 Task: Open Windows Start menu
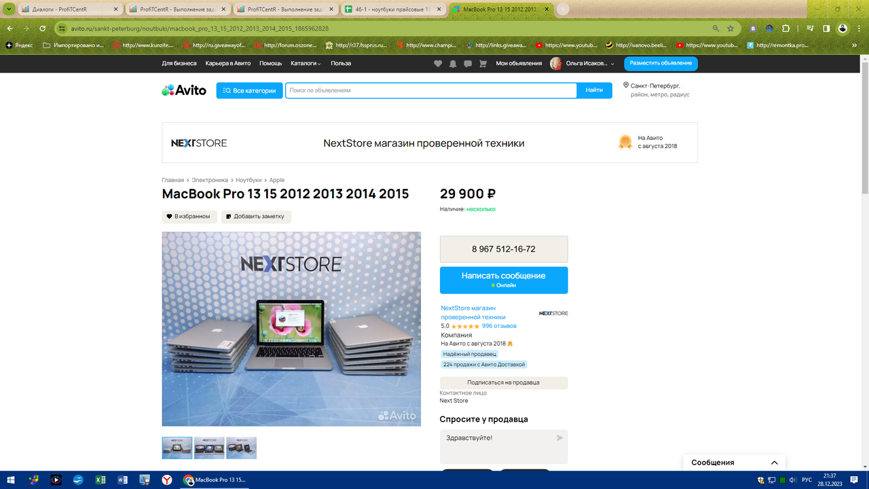click(x=12, y=480)
